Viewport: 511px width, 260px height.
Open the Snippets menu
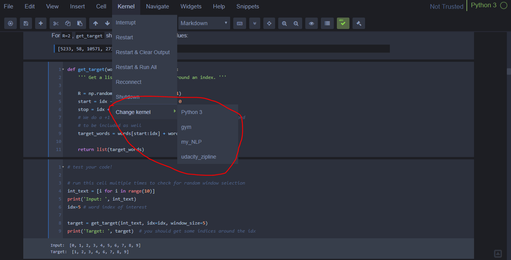pos(248,7)
